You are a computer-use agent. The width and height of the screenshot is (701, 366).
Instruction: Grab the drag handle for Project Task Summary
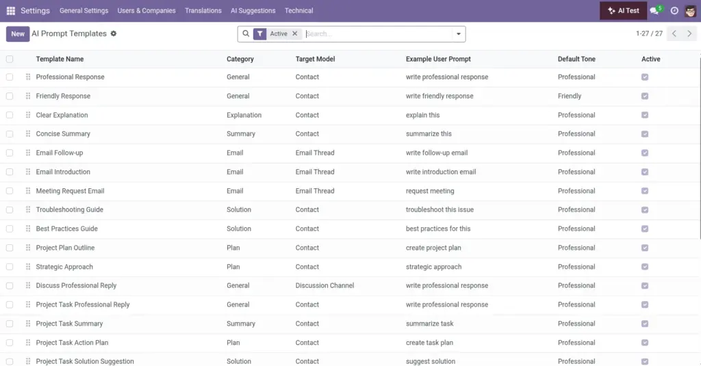pos(28,324)
